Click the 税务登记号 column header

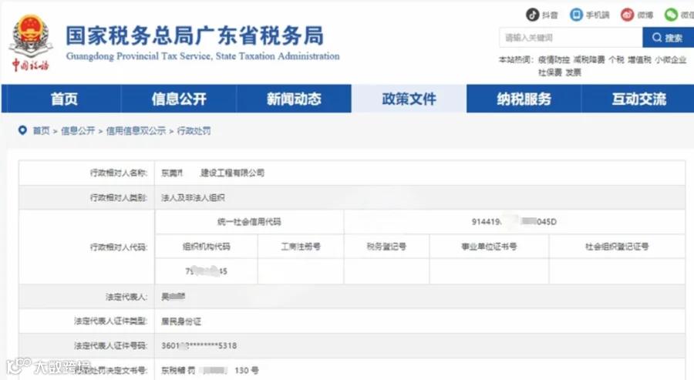pos(386,247)
